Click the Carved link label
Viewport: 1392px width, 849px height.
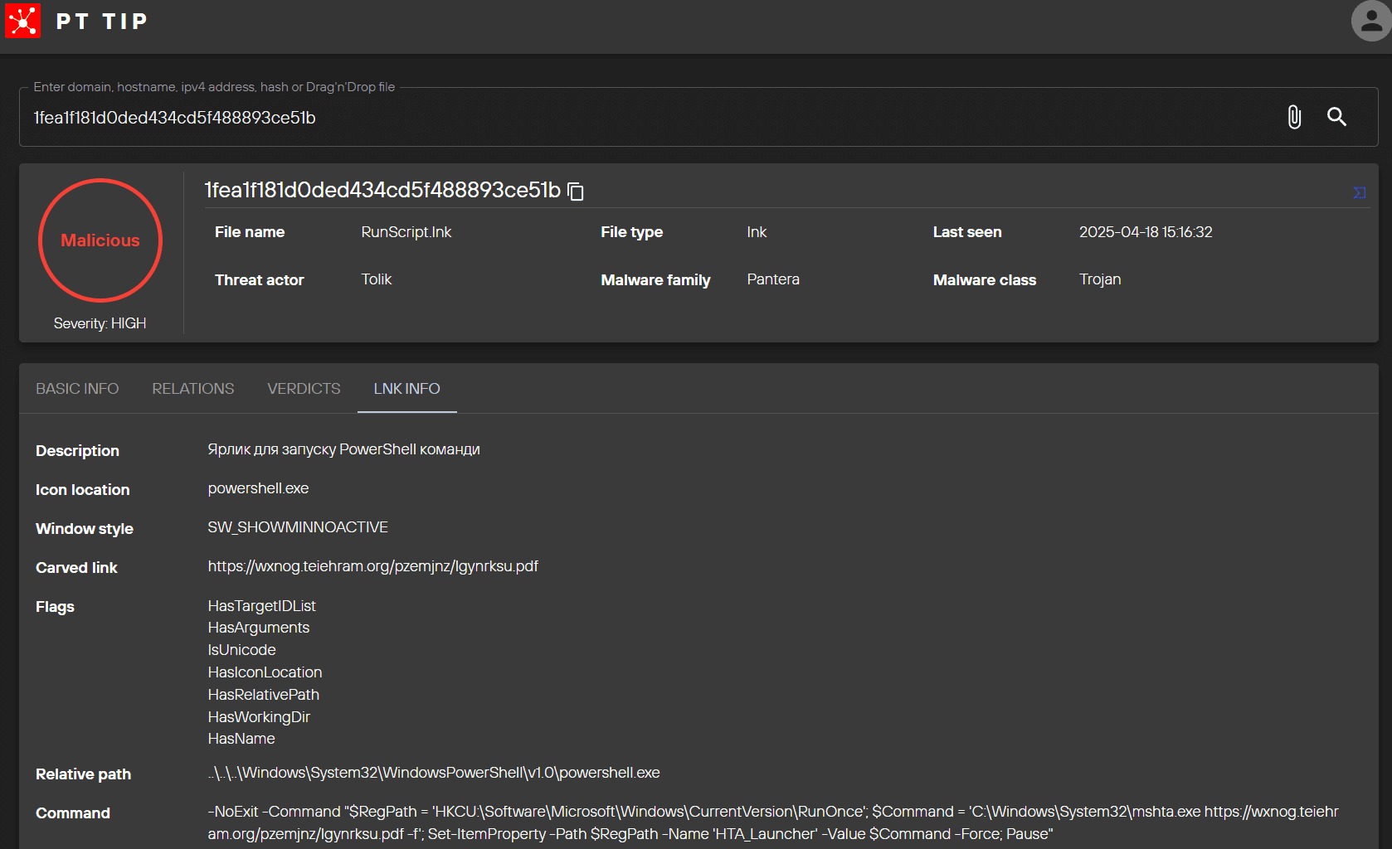pyautogui.click(x=76, y=568)
